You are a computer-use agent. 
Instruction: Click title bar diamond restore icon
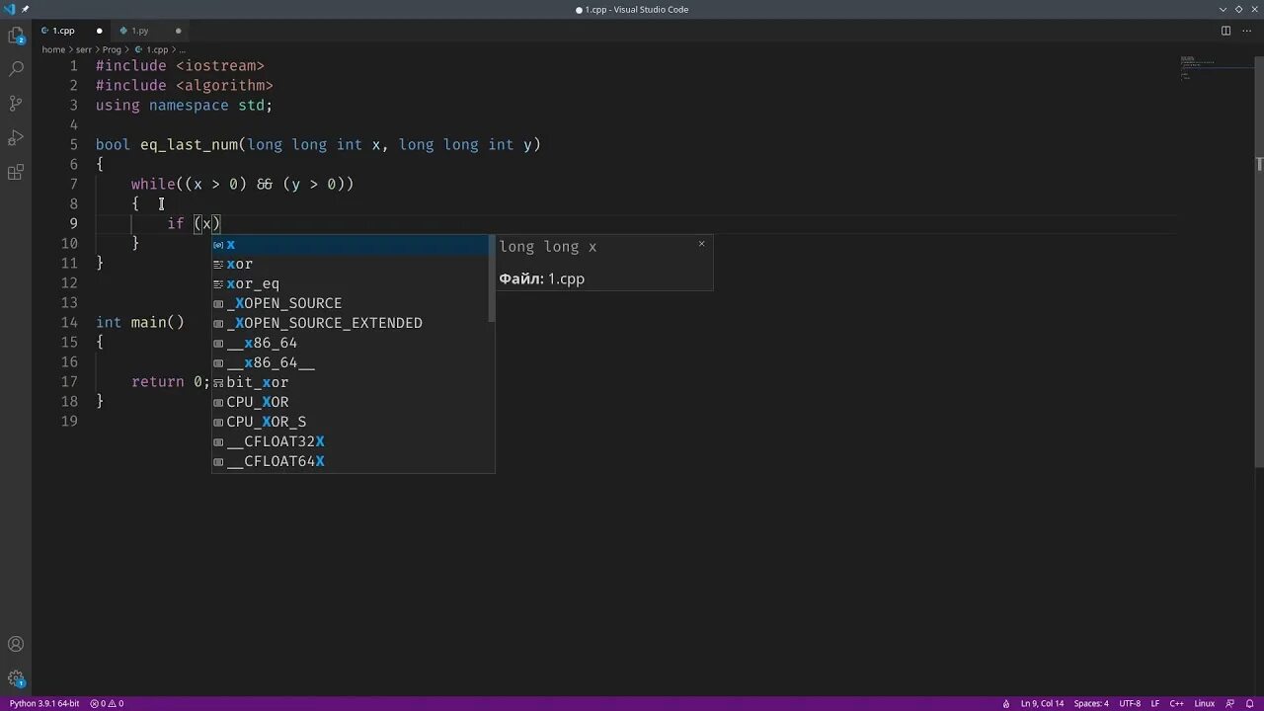tap(1238, 9)
